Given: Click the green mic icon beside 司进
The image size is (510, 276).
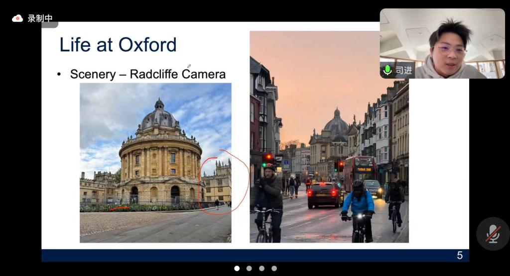Looking at the screenshot, I should pyautogui.click(x=387, y=70).
